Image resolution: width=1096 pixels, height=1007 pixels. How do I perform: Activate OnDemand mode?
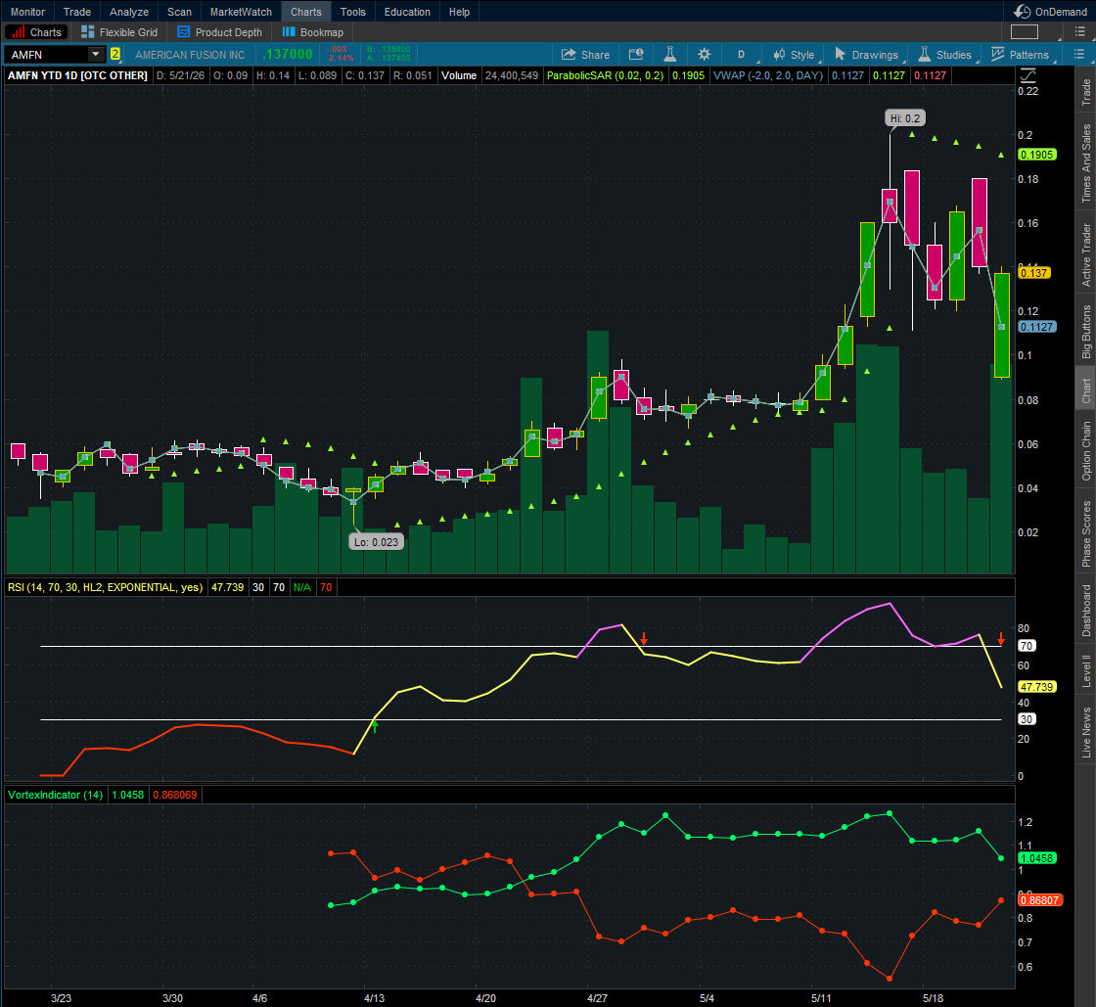point(1051,12)
